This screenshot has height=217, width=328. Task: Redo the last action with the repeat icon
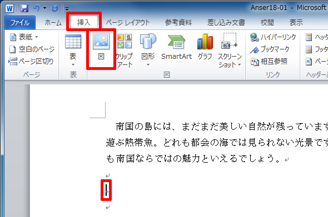54,8
